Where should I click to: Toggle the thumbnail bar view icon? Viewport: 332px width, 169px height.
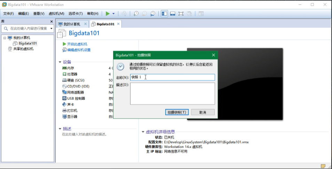pyautogui.click(x=173, y=14)
